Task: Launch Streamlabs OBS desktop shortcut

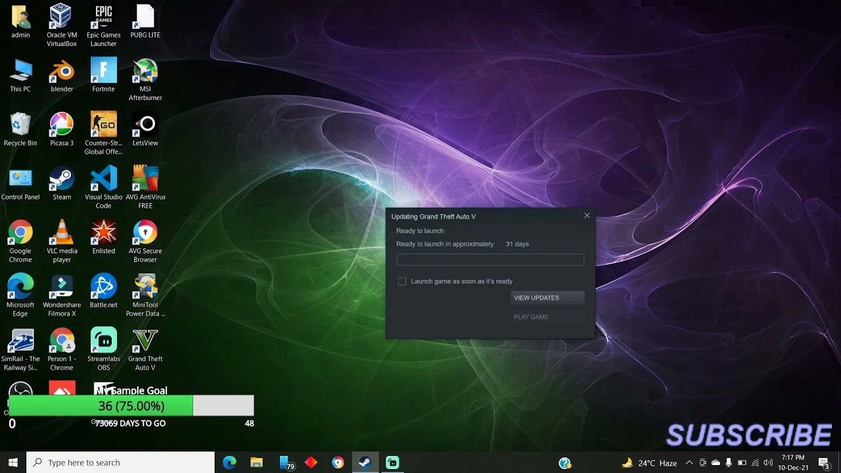Action: pos(103,349)
